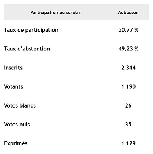153x154 pixels.
Task: Select the 'Votes blancs' row label
Action: click(20, 105)
